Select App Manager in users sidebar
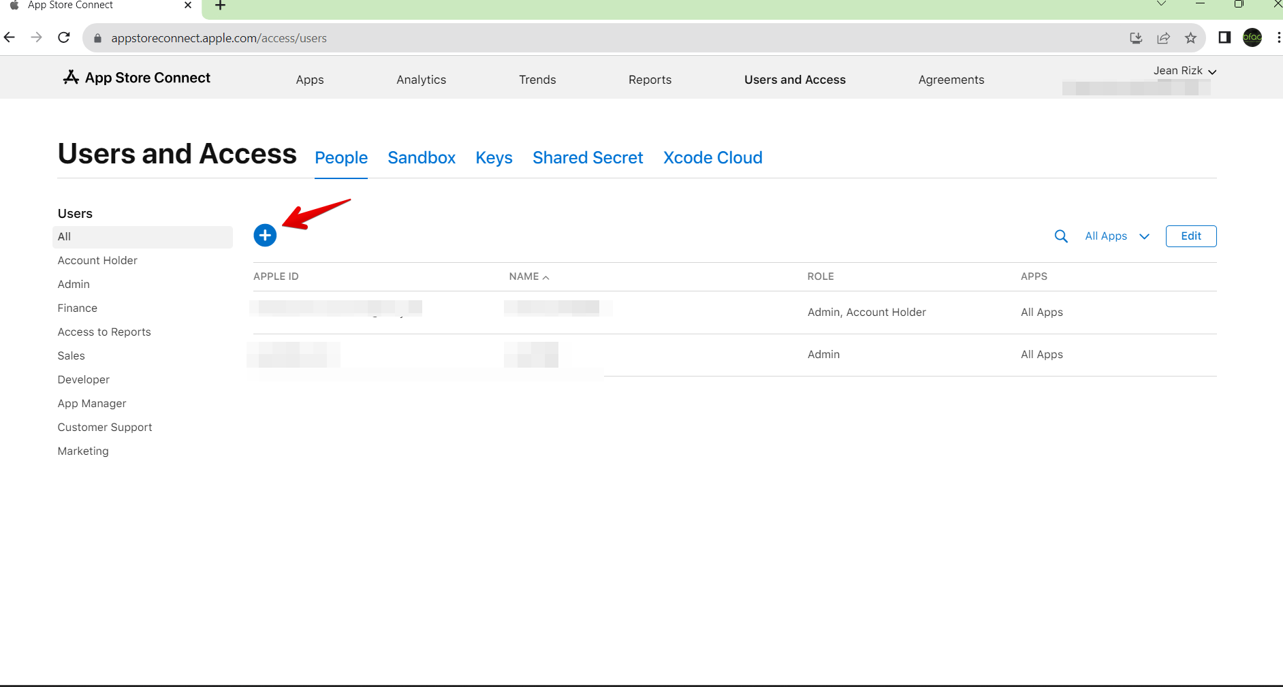The width and height of the screenshot is (1283, 687). click(x=92, y=403)
